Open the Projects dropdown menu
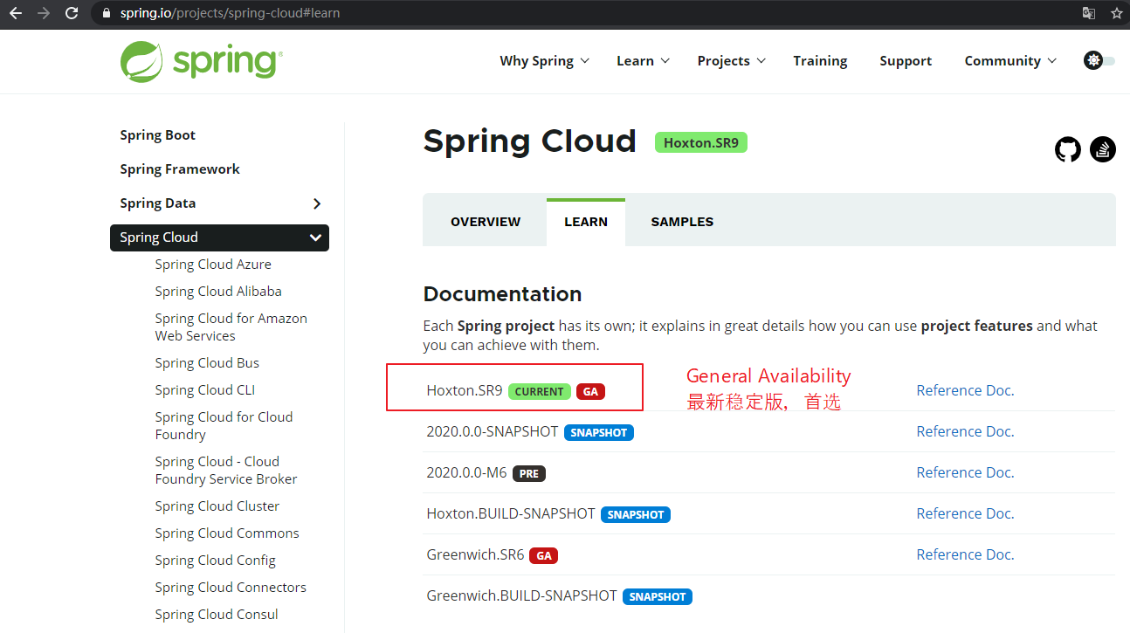 click(731, 60)
